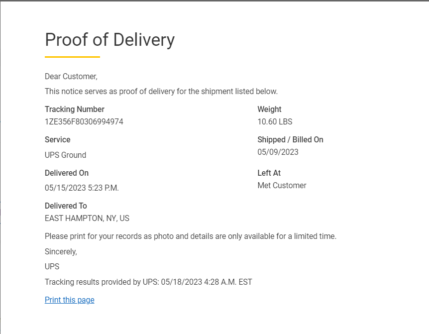Screen dimensions: 429x334
Task: Click the Service label
Action: [57, 140]
